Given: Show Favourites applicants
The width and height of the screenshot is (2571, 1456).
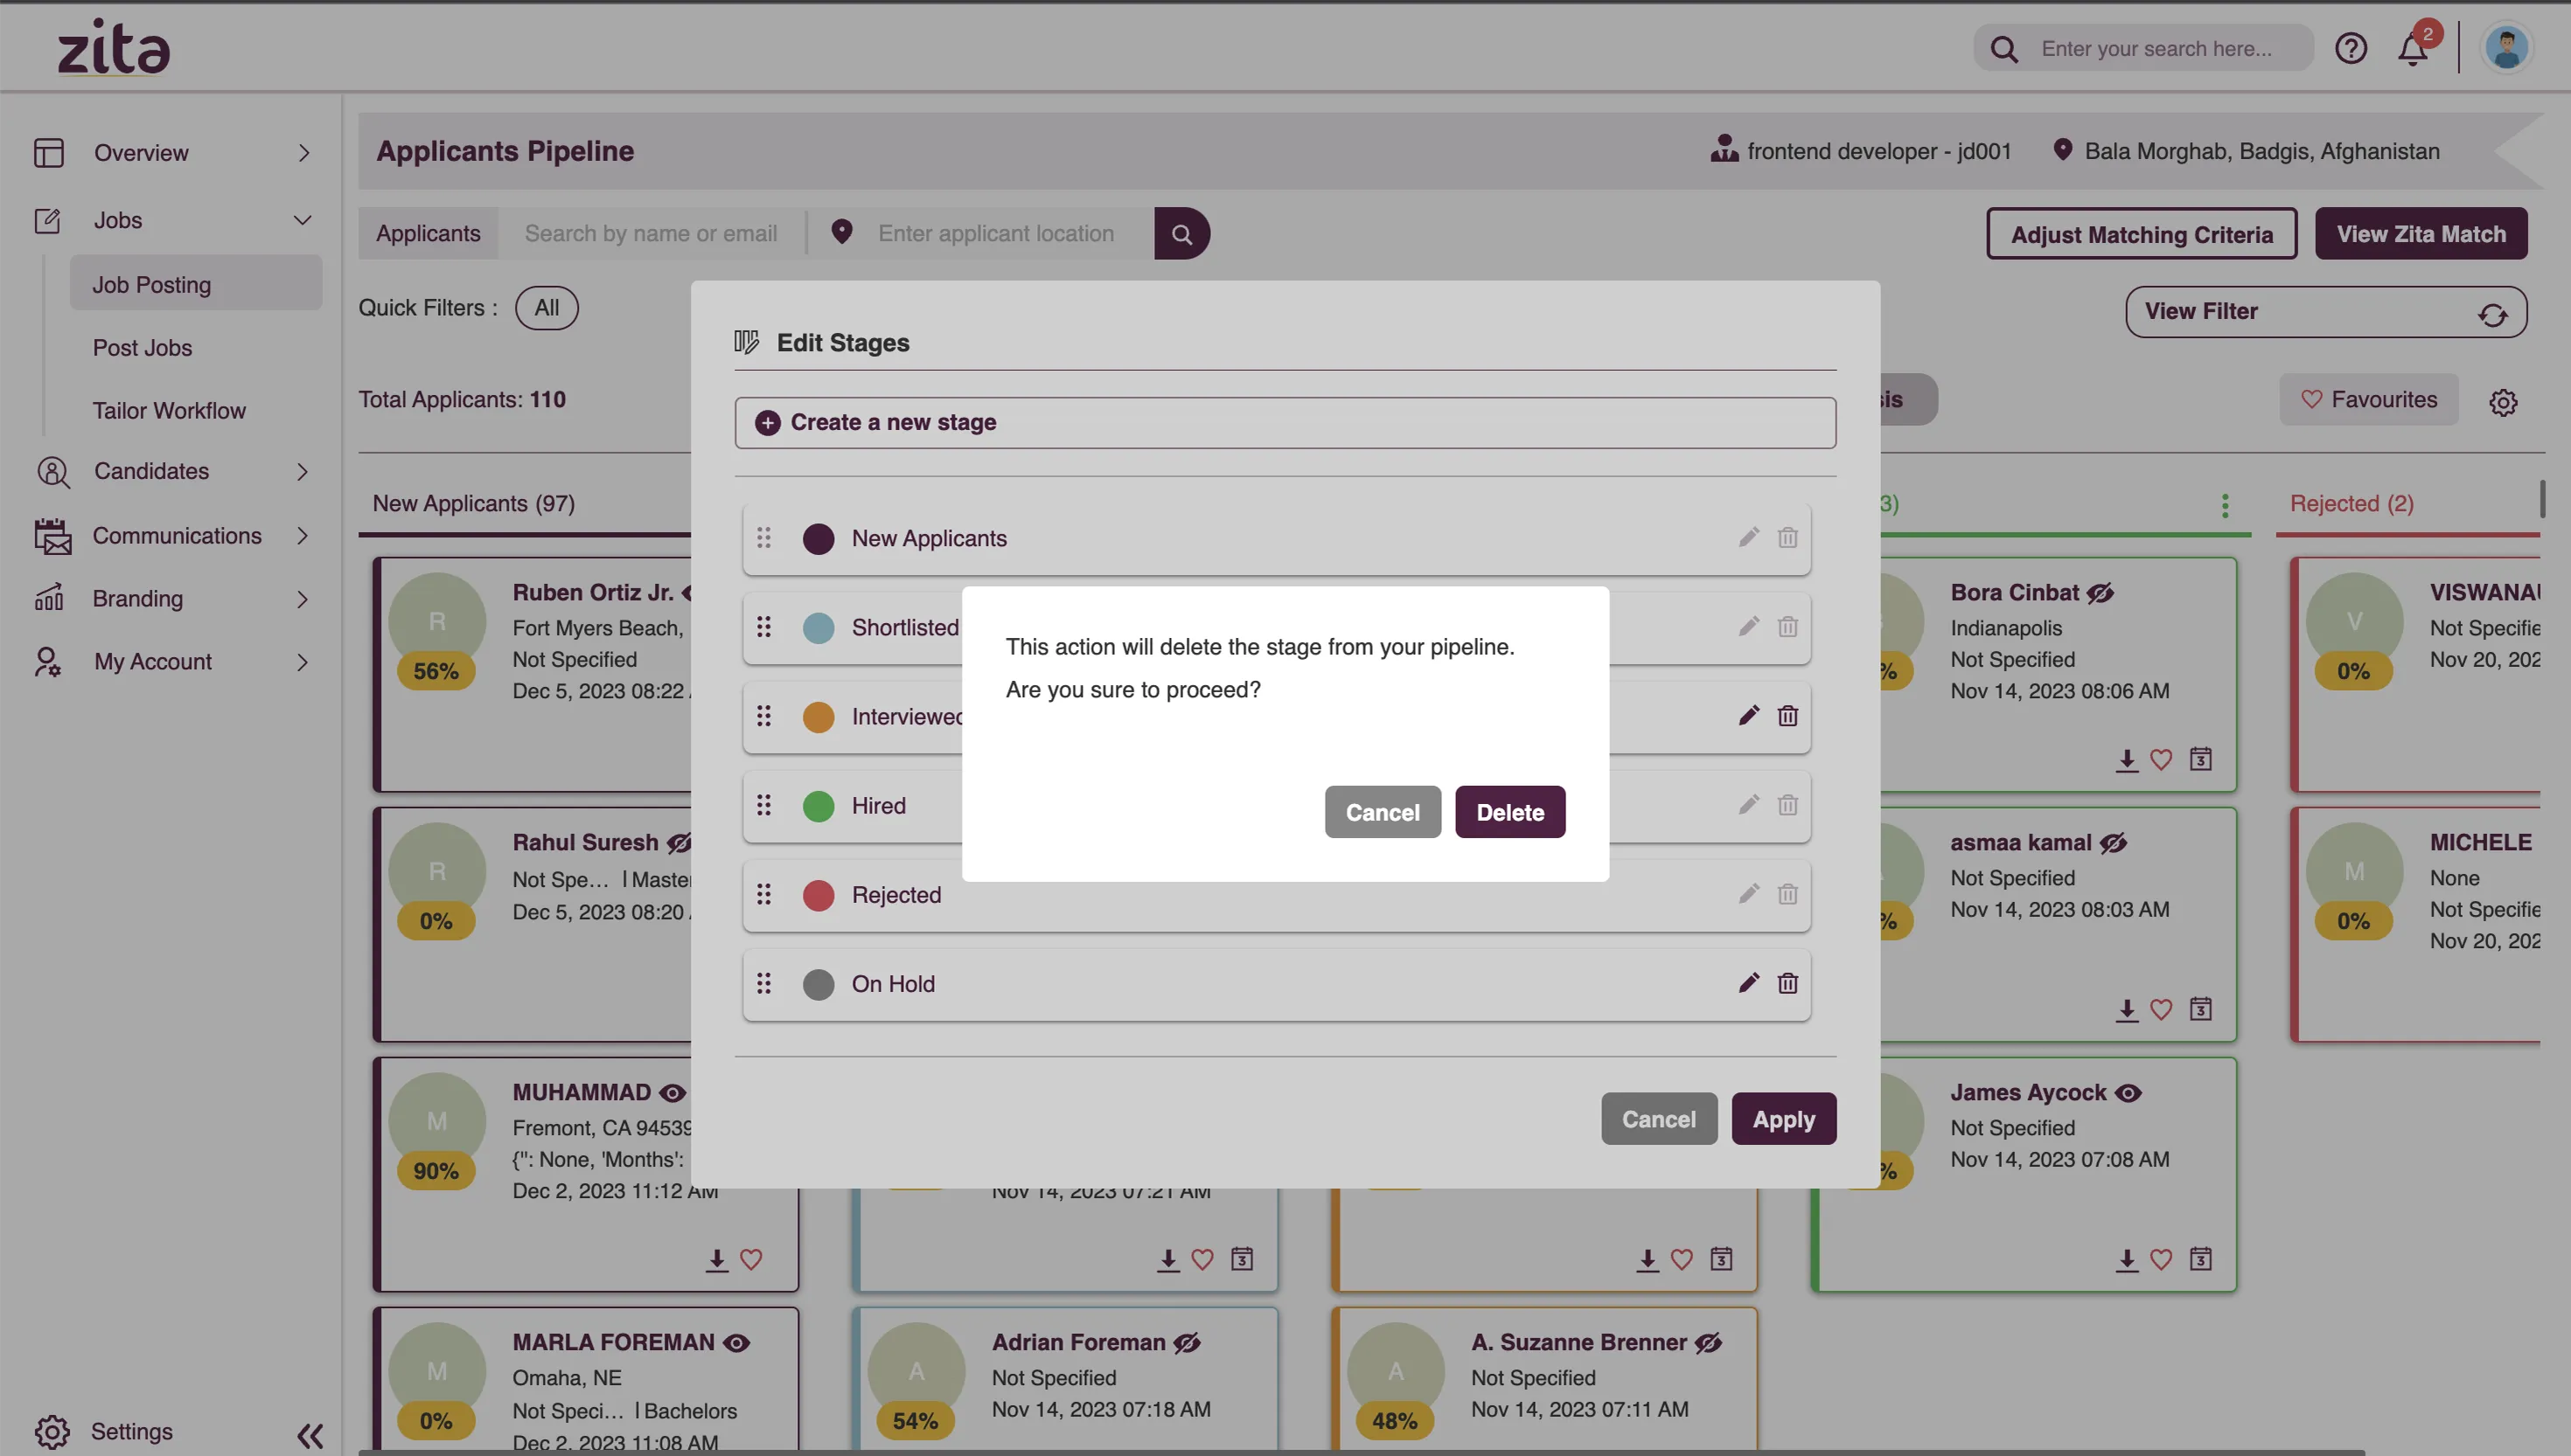Looking at the screenshot, I should coord(2368,399).
